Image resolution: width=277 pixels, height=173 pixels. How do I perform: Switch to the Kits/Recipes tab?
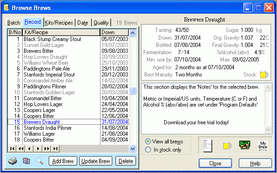click(59, 23)
